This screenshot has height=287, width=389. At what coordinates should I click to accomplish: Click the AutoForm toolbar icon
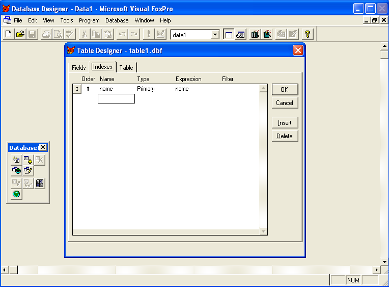coord(281,34)
